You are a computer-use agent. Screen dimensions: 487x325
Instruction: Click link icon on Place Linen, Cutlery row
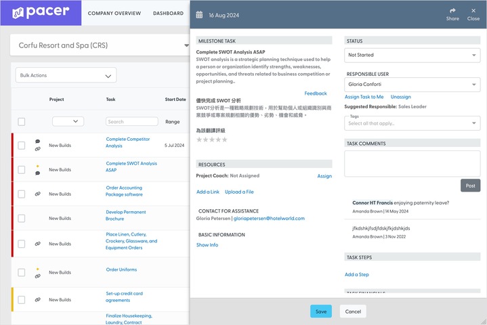point(37,244)
